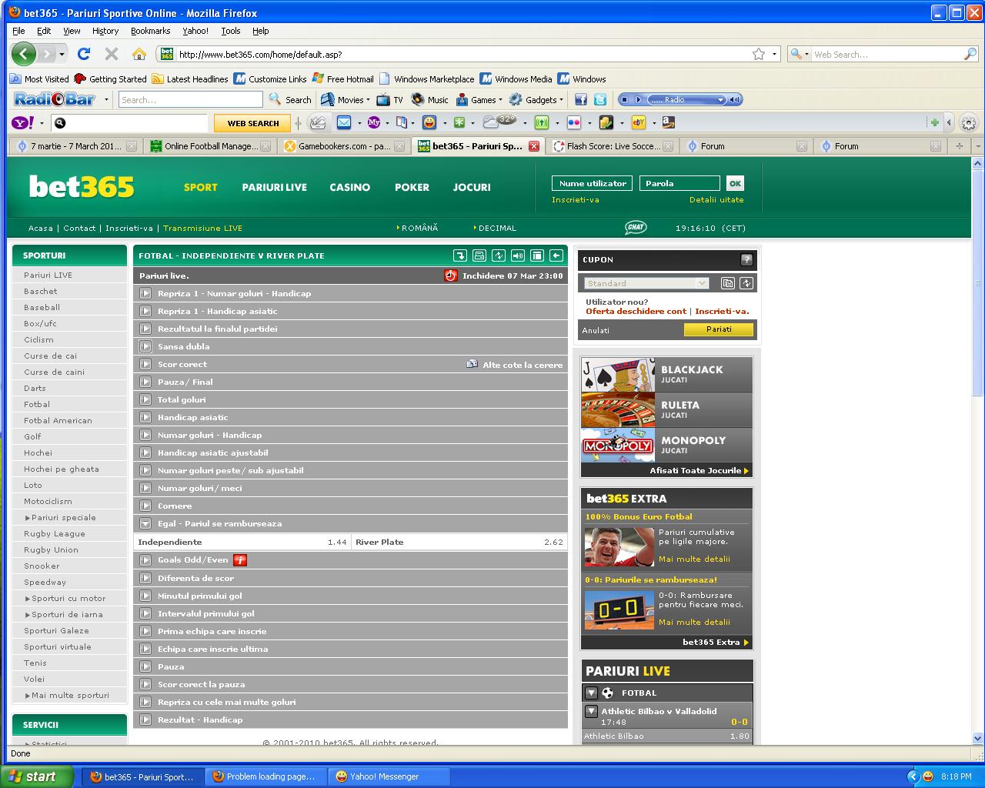The width and height of the screenshot is (985, 788).
Task: Collapse the Fotbal section in Pariuri Live
Action: click(x=591, y=693)
